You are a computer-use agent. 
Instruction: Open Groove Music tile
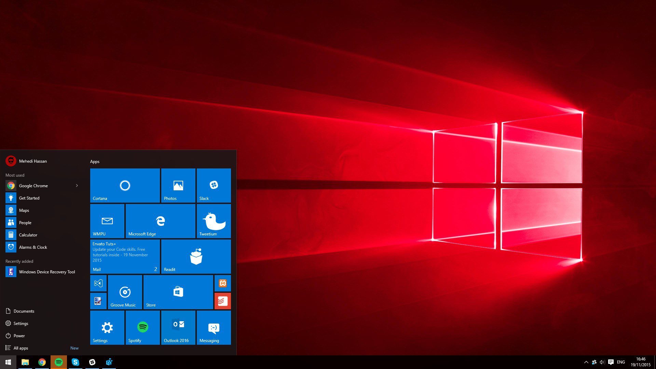click(125, 292)
